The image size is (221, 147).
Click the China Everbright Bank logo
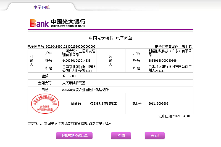coord(58,23)
